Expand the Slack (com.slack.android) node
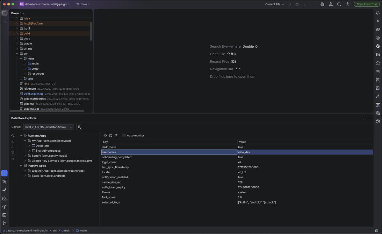Image resolution: width=382 pixels, height=234 pixels. (25, 176)
